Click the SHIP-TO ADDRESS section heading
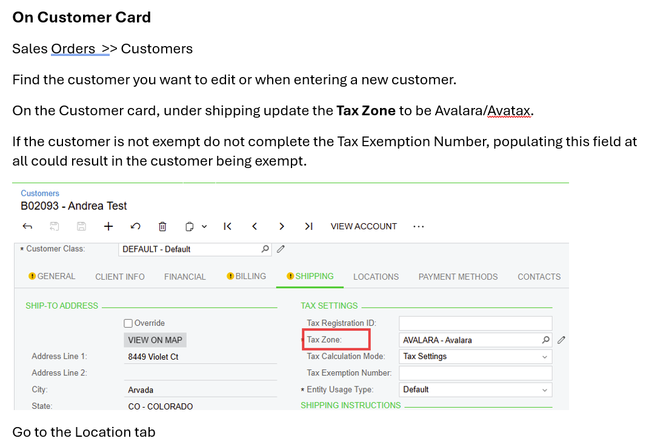This screenshot has width=666, height=441. (x=62, y=306)
